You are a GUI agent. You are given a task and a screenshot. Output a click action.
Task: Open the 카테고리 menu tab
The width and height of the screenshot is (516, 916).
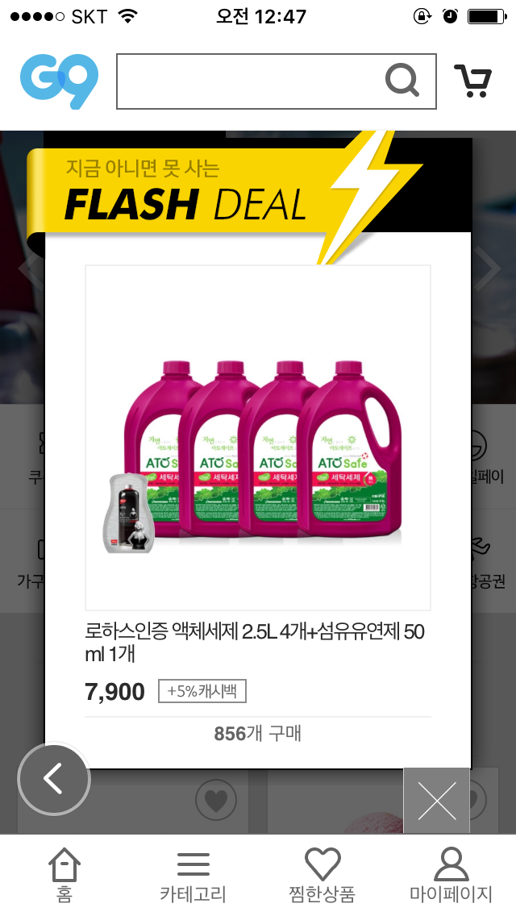(x=193, y=875)
